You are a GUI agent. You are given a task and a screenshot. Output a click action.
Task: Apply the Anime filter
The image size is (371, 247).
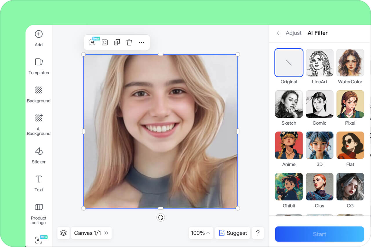pos(289,145)
